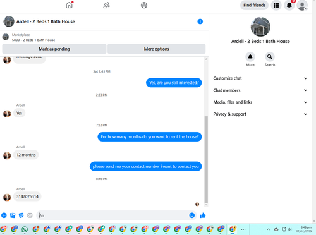Click the More options button
316x235 pixels.
point(156,49)
